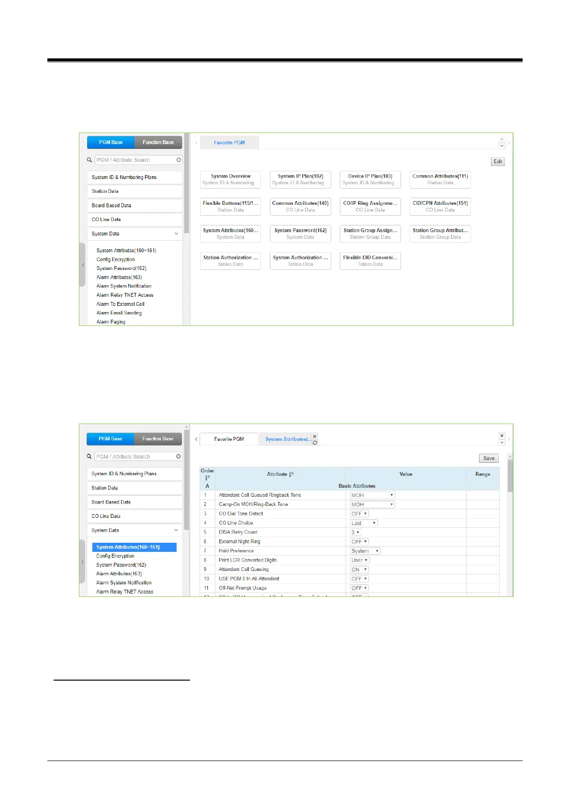This screenshot has height=806, width=570.
Task: Open Board Based Data section in lower screenshot
Action: click(x=134, y=502)
